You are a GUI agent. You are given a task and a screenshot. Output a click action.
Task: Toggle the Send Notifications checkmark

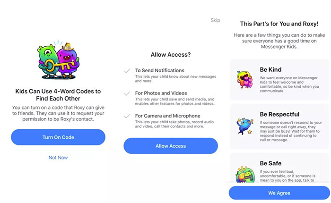coord(127,71)
